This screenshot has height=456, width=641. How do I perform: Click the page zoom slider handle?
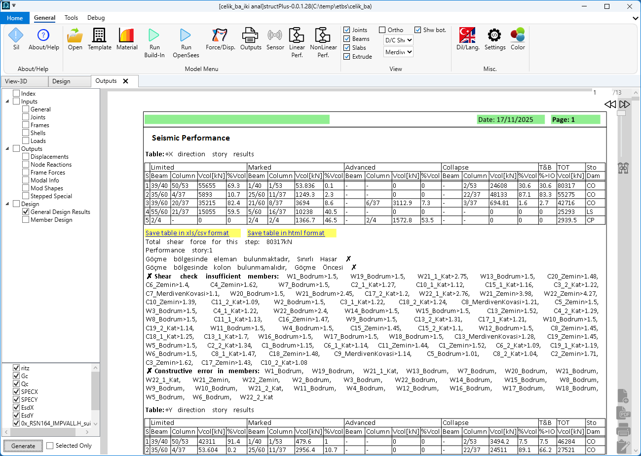[621, 113]
